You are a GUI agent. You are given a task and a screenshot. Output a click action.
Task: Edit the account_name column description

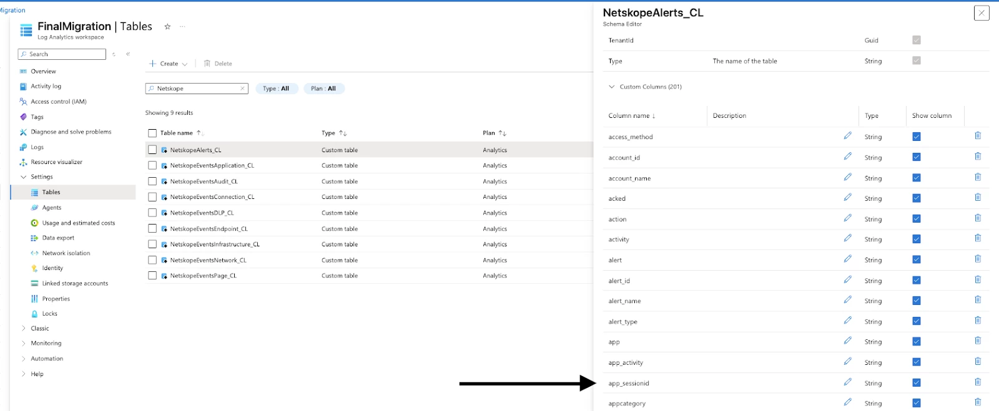(x=847, y=177)
